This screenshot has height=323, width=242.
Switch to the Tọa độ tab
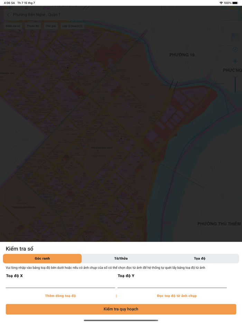(x=199, y=258)
